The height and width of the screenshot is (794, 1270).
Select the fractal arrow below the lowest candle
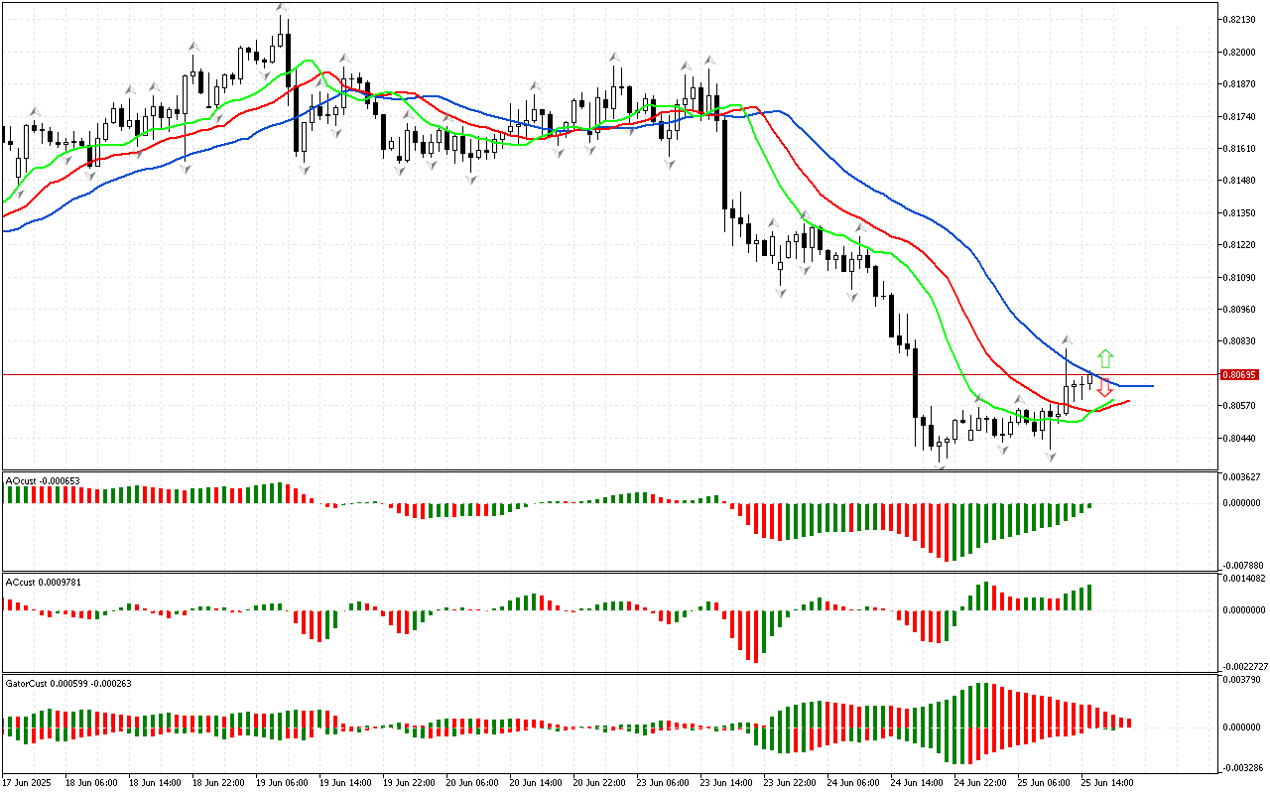(x=939, y=464)
